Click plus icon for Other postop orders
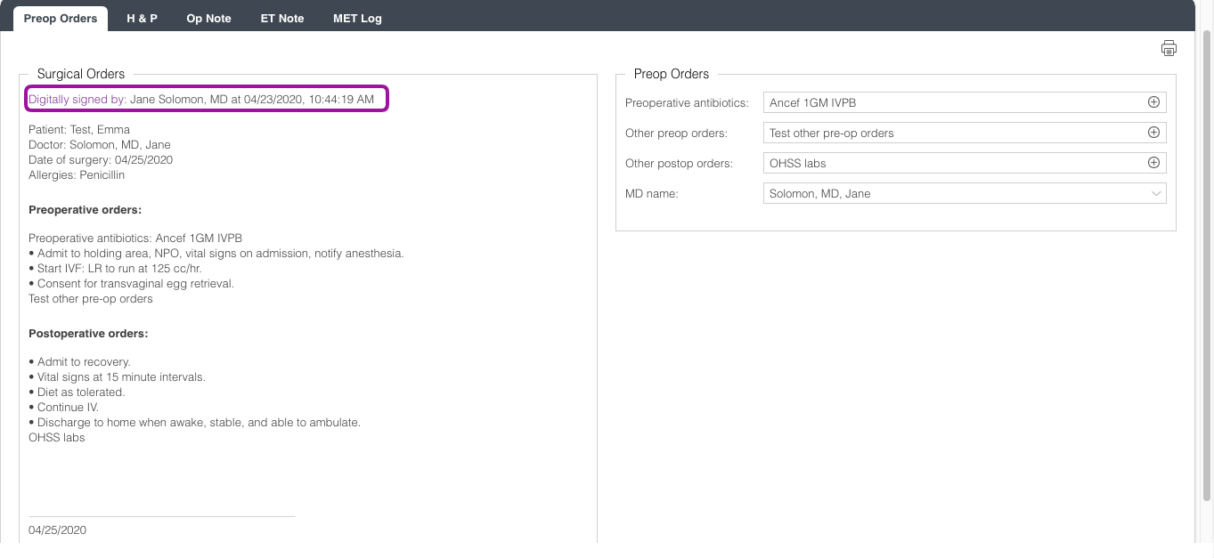Image resolution: width=1214 pixels, height=558 pixels. coord(1153,164)
